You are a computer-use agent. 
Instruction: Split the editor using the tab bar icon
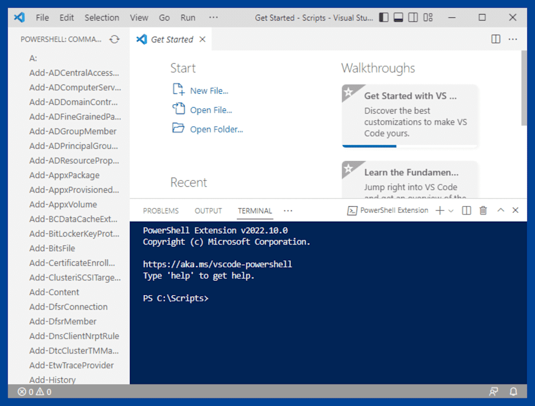495,39
